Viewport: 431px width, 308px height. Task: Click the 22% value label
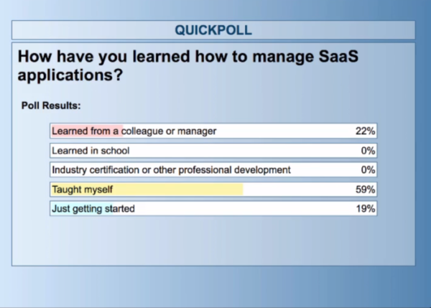pyautogui.click(x=366, y=131)
